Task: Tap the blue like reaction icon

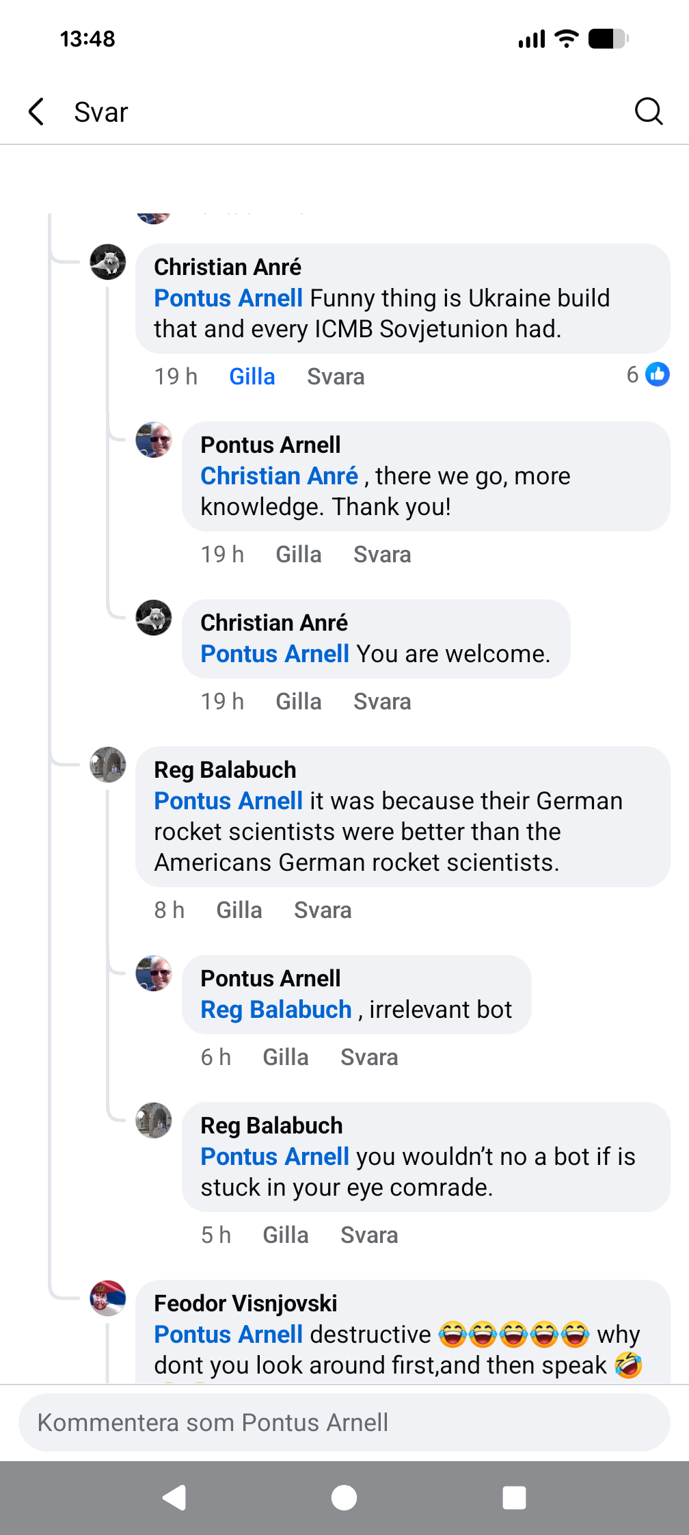Action: click(x=658, y=375)
